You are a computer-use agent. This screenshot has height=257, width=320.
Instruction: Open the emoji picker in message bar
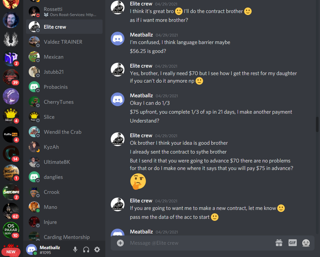[x=306, y=243]
